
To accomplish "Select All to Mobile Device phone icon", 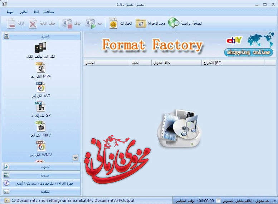I will [40, 48].
